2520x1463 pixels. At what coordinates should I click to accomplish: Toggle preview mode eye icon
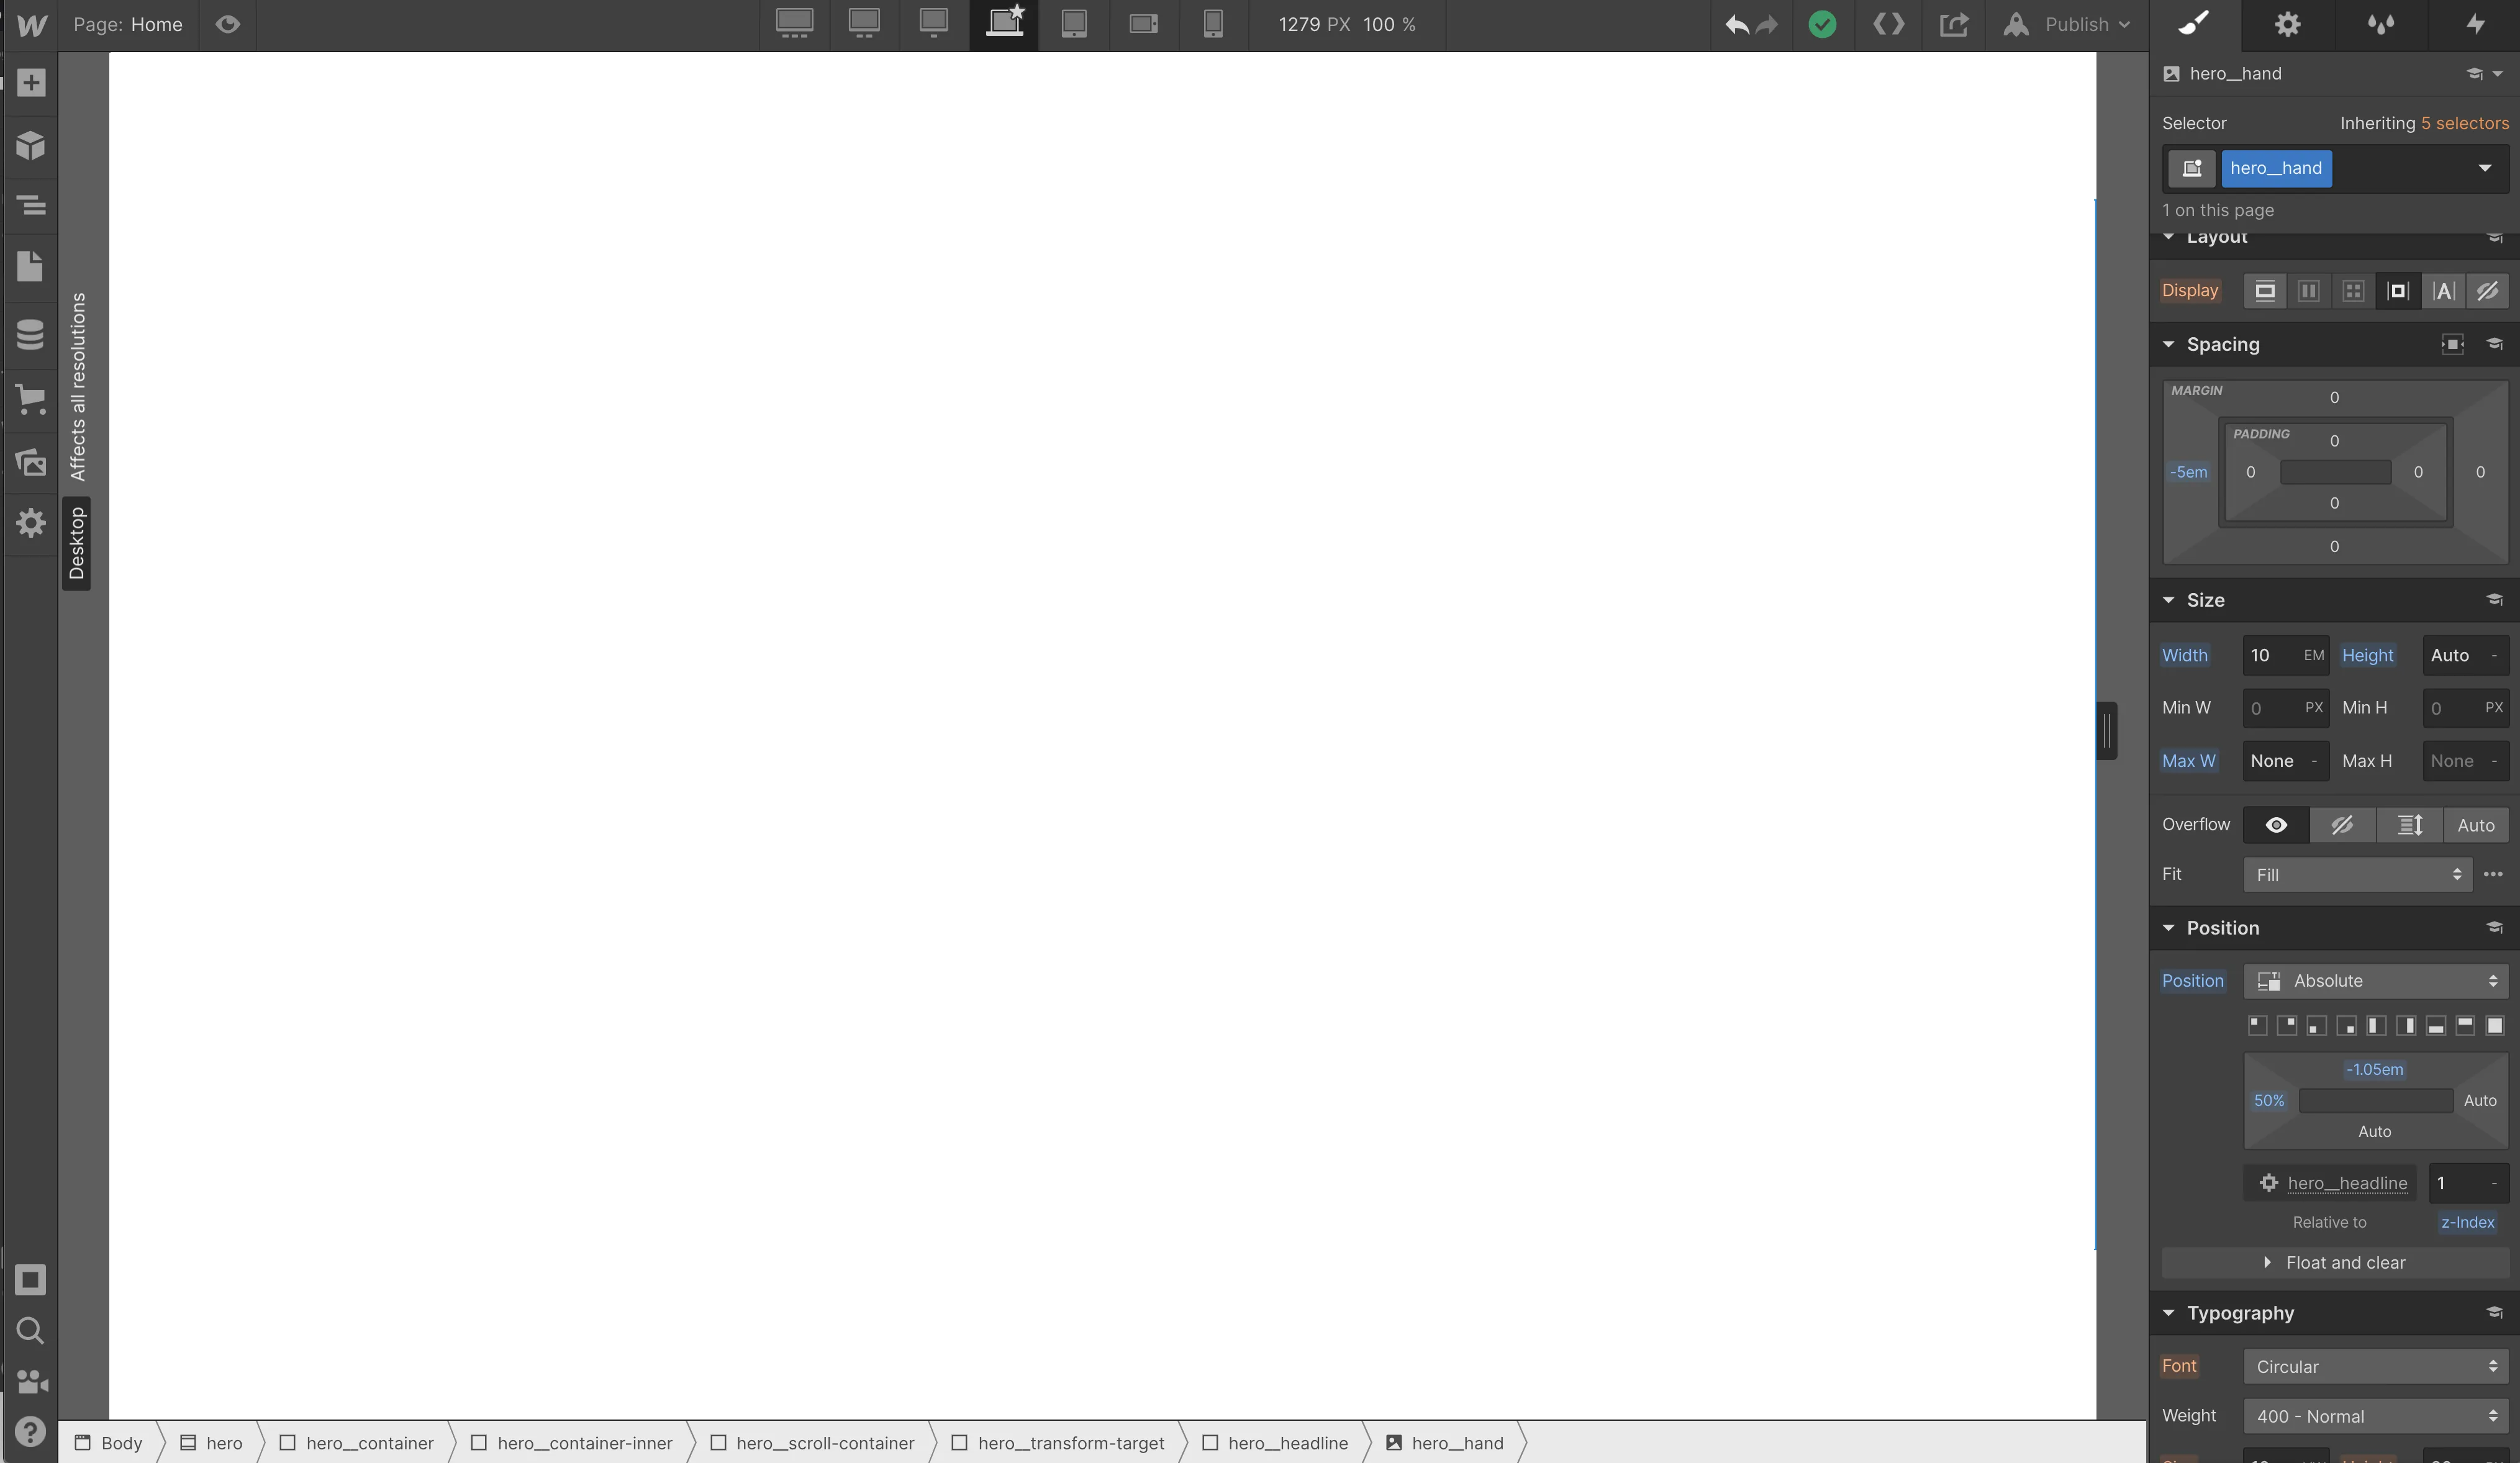point(227,24)
